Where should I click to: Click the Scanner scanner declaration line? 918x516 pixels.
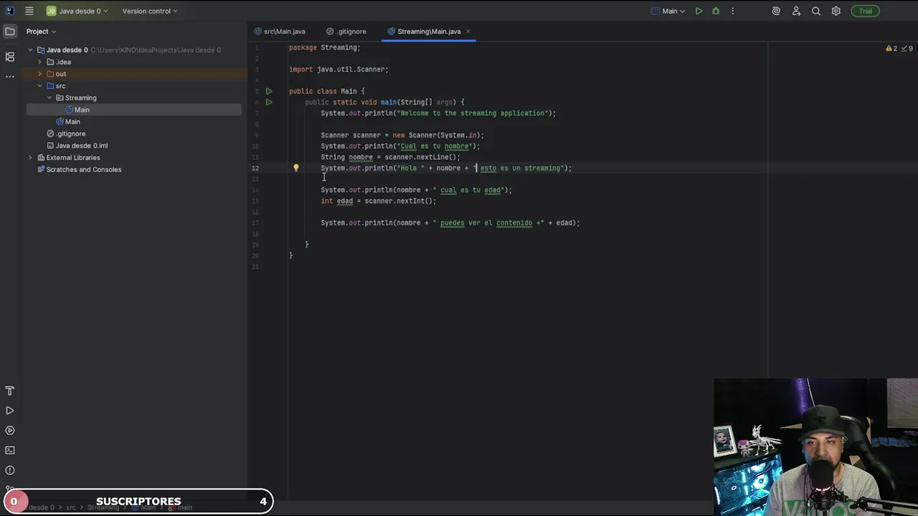coord(402,135)
